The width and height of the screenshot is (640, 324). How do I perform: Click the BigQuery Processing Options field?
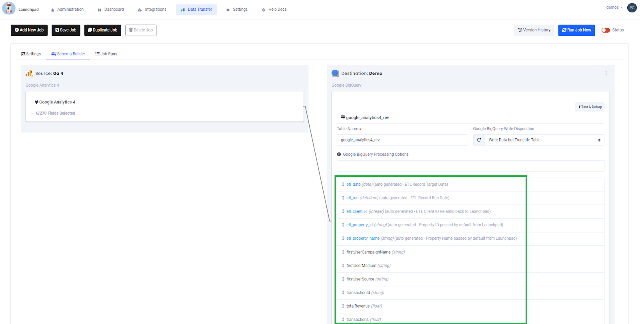click(x=470, y=166)
